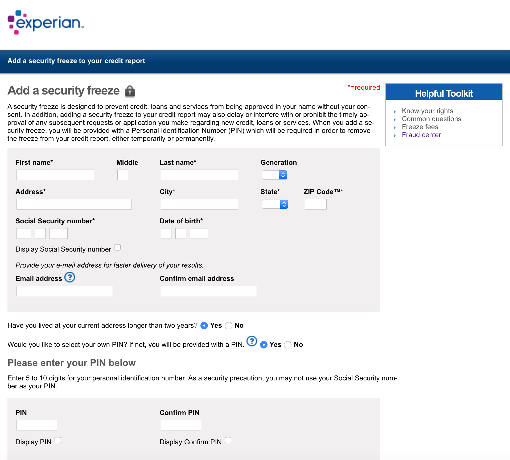Screen dimensions: 510x460
Task: Enable Display Social Security number checkbox
Action: (117, 248)
